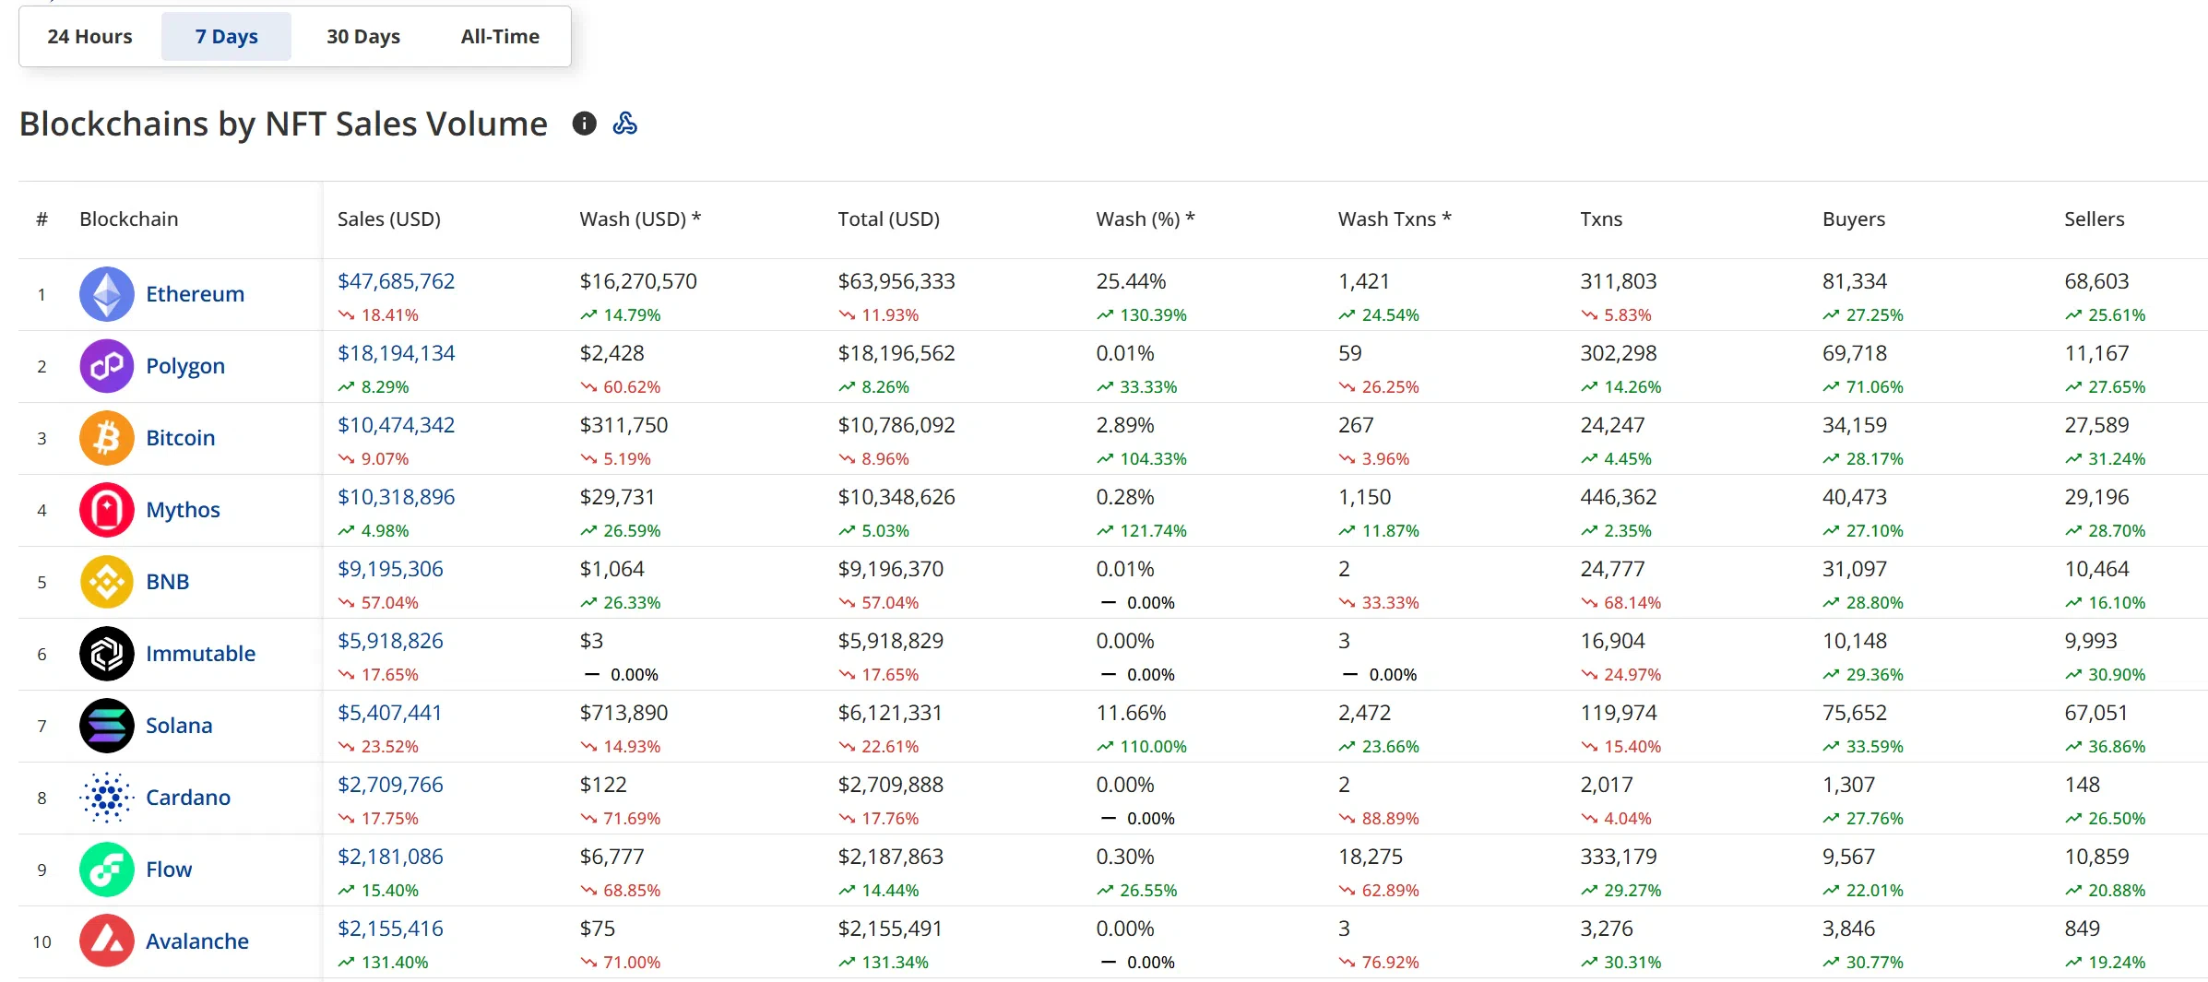Screen dimensions: 2208x982
Task: Sort by Buyers column header
Action: (1854, 219)
